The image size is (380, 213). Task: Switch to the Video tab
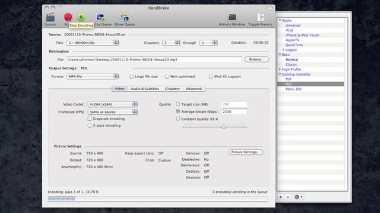119,89
